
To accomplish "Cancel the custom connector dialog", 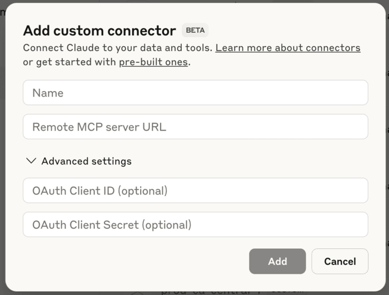I will [x=340, y=261].
